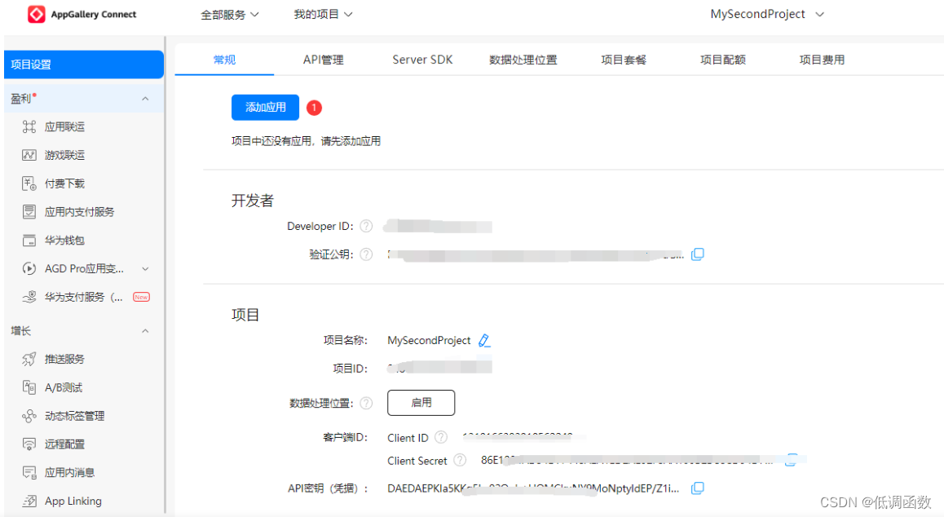Click the 动态标签管理 icon
Screen dimensions: 944x517
29,416
